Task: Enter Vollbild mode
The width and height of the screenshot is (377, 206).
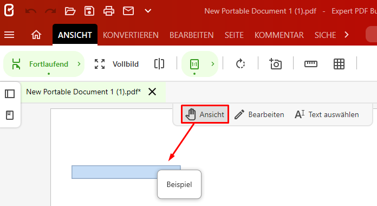Action: click(x=116, y=64)
